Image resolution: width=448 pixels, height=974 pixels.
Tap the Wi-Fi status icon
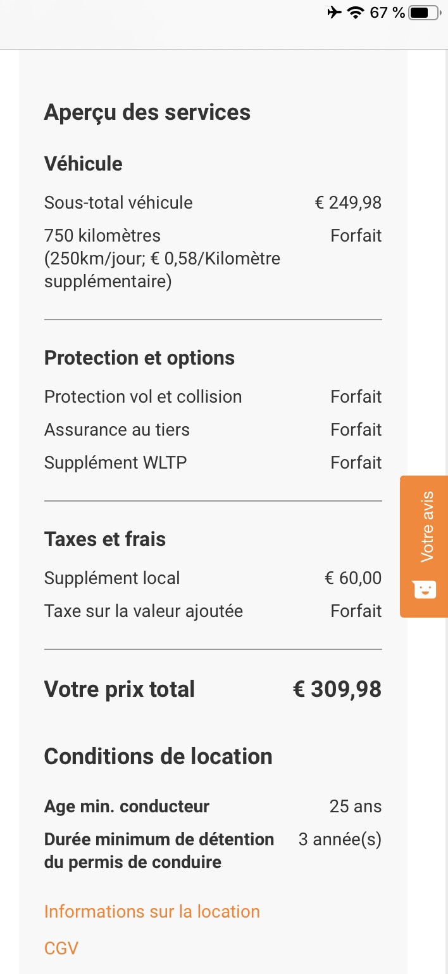356,13
